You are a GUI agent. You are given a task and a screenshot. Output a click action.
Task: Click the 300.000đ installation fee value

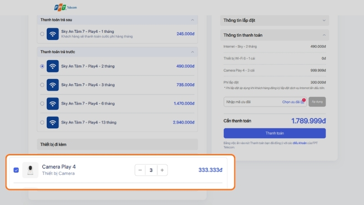318,82
